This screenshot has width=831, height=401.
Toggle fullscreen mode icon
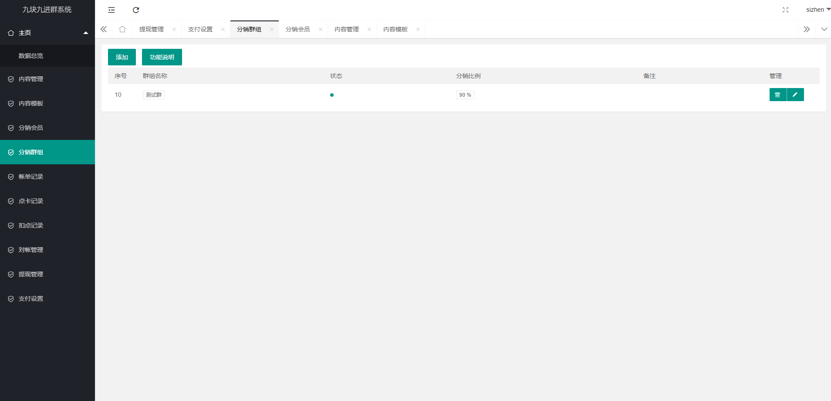785,10
